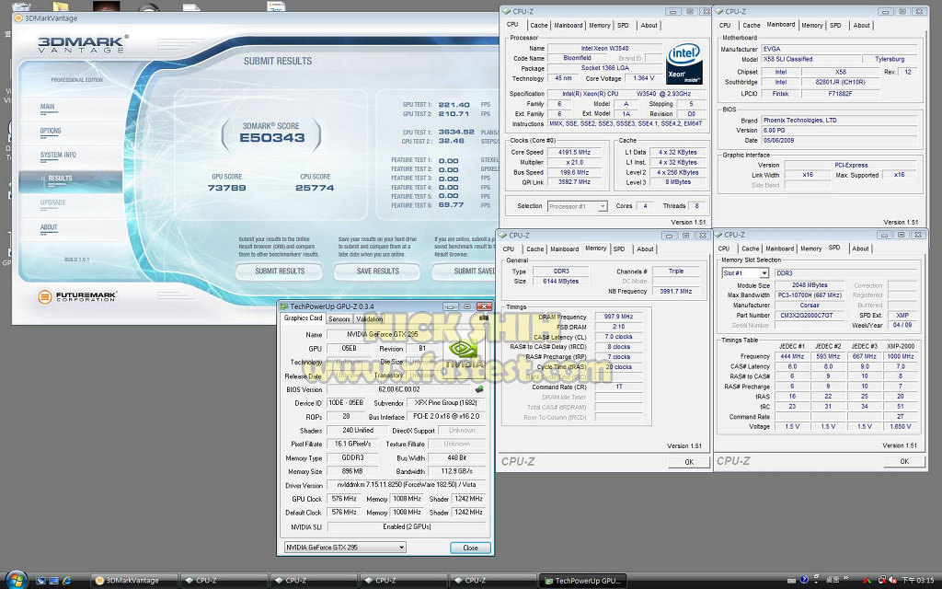This screenshot has height=589, width=942.
Task: Open the Windows Start orb
Action: point(16,580)
